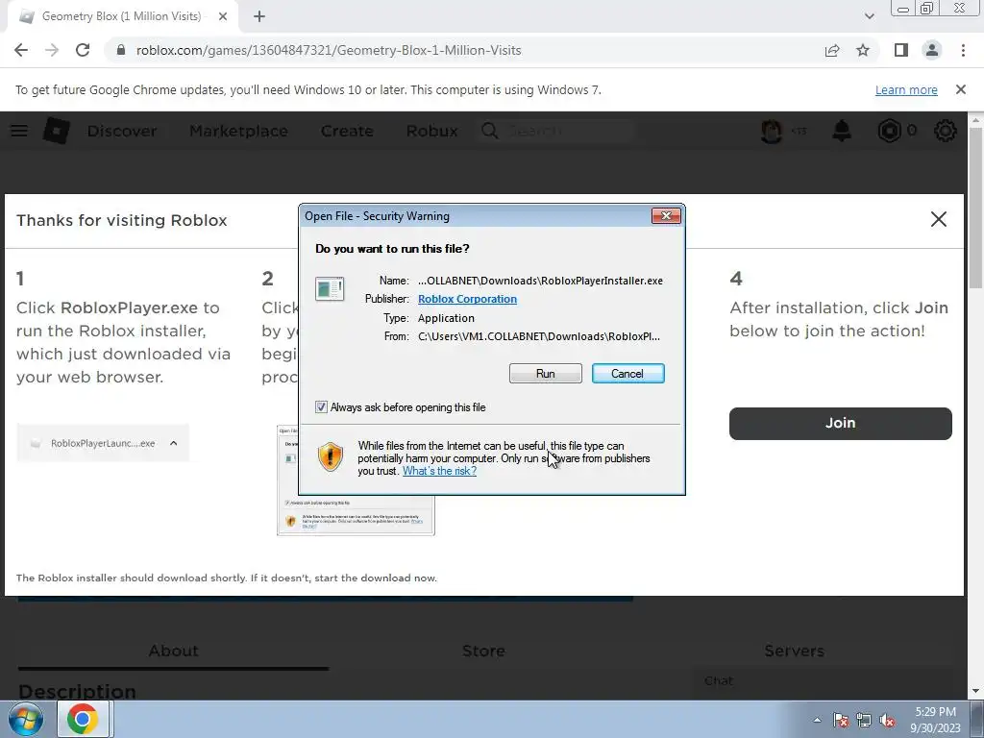Open the Create menu item
Screen dimensions: 984x738
tap(347, 131)
